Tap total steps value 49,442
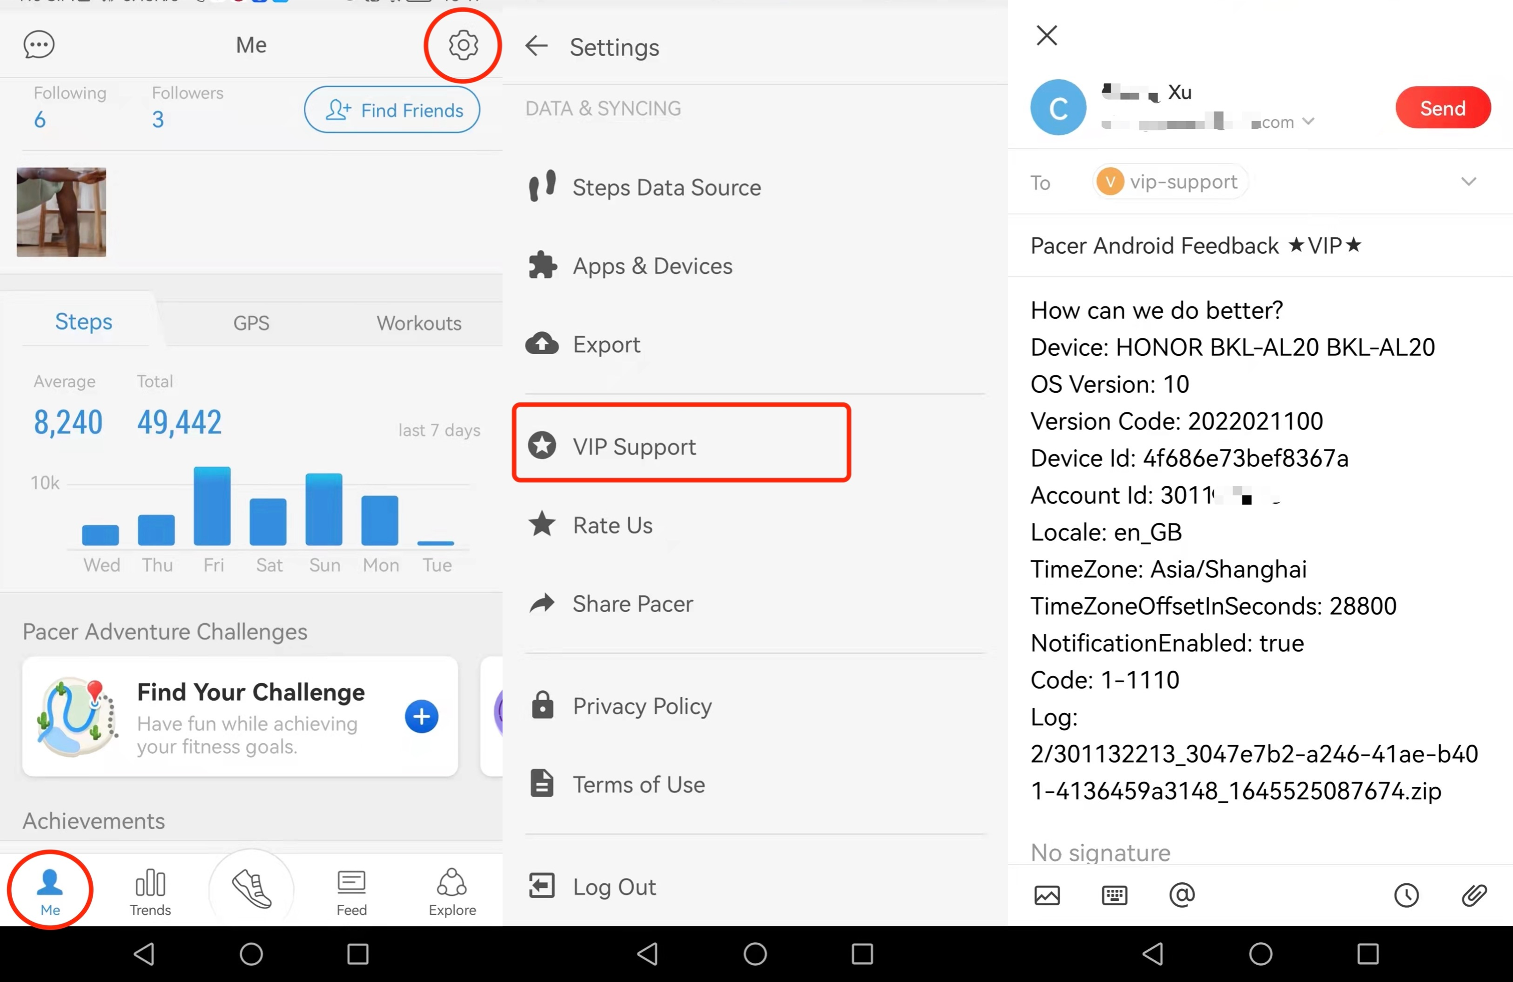The height and width of the screenshot is (982, 1513). (x=179, y=422)
